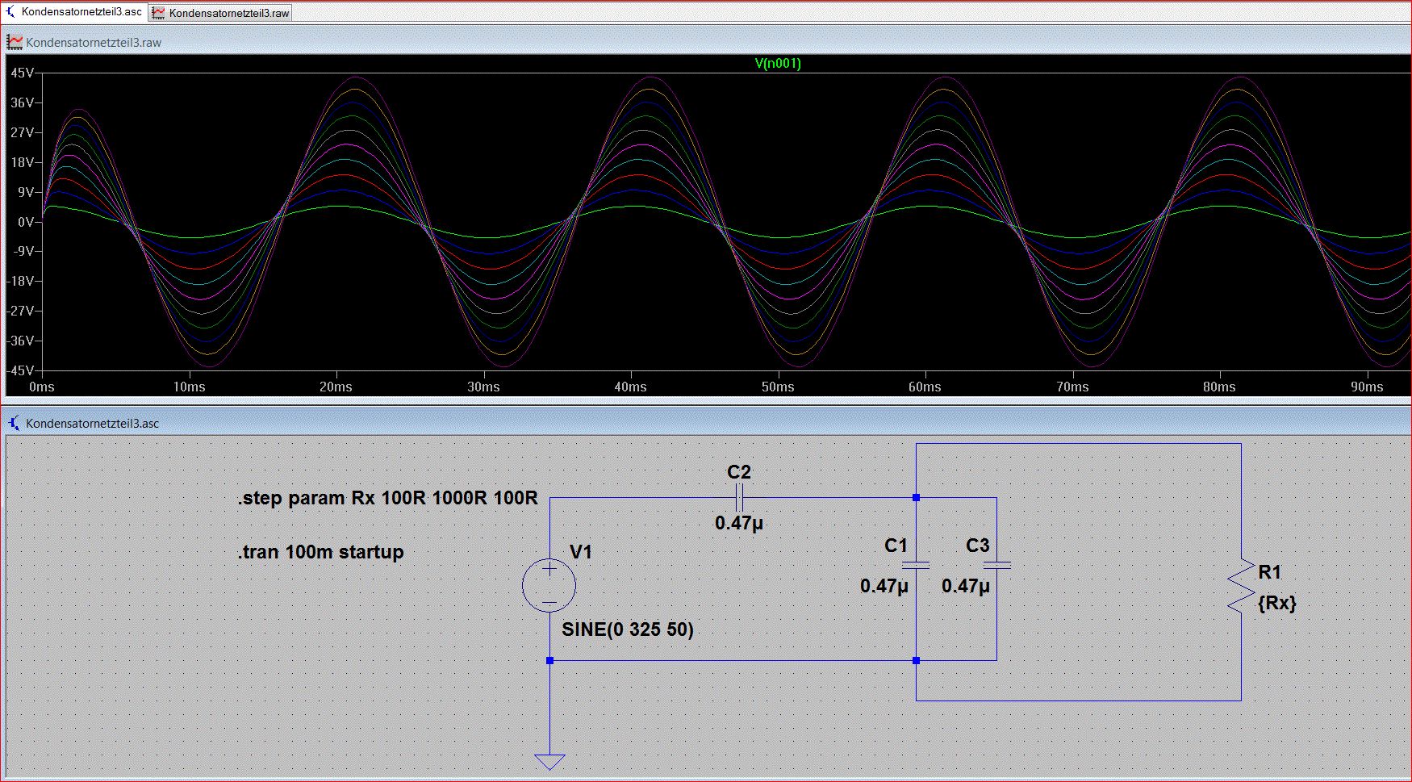Select the .tran 100m startup directive
This screenshot has width=1412, height=782.
tap(320, 552)
